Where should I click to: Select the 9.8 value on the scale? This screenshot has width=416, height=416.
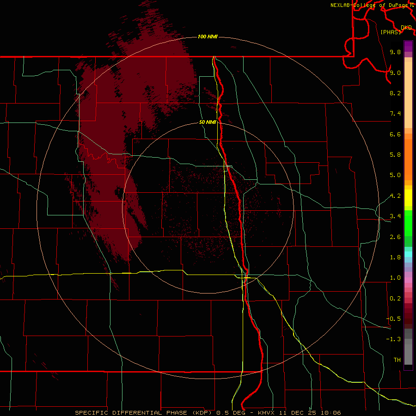pos(395,52)
